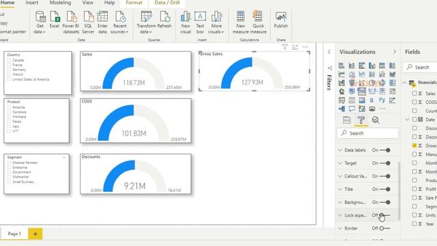Switch to the Format ribbon tab
The width and height of the screenshot is (437, 246).
click(x=134, y=3)
